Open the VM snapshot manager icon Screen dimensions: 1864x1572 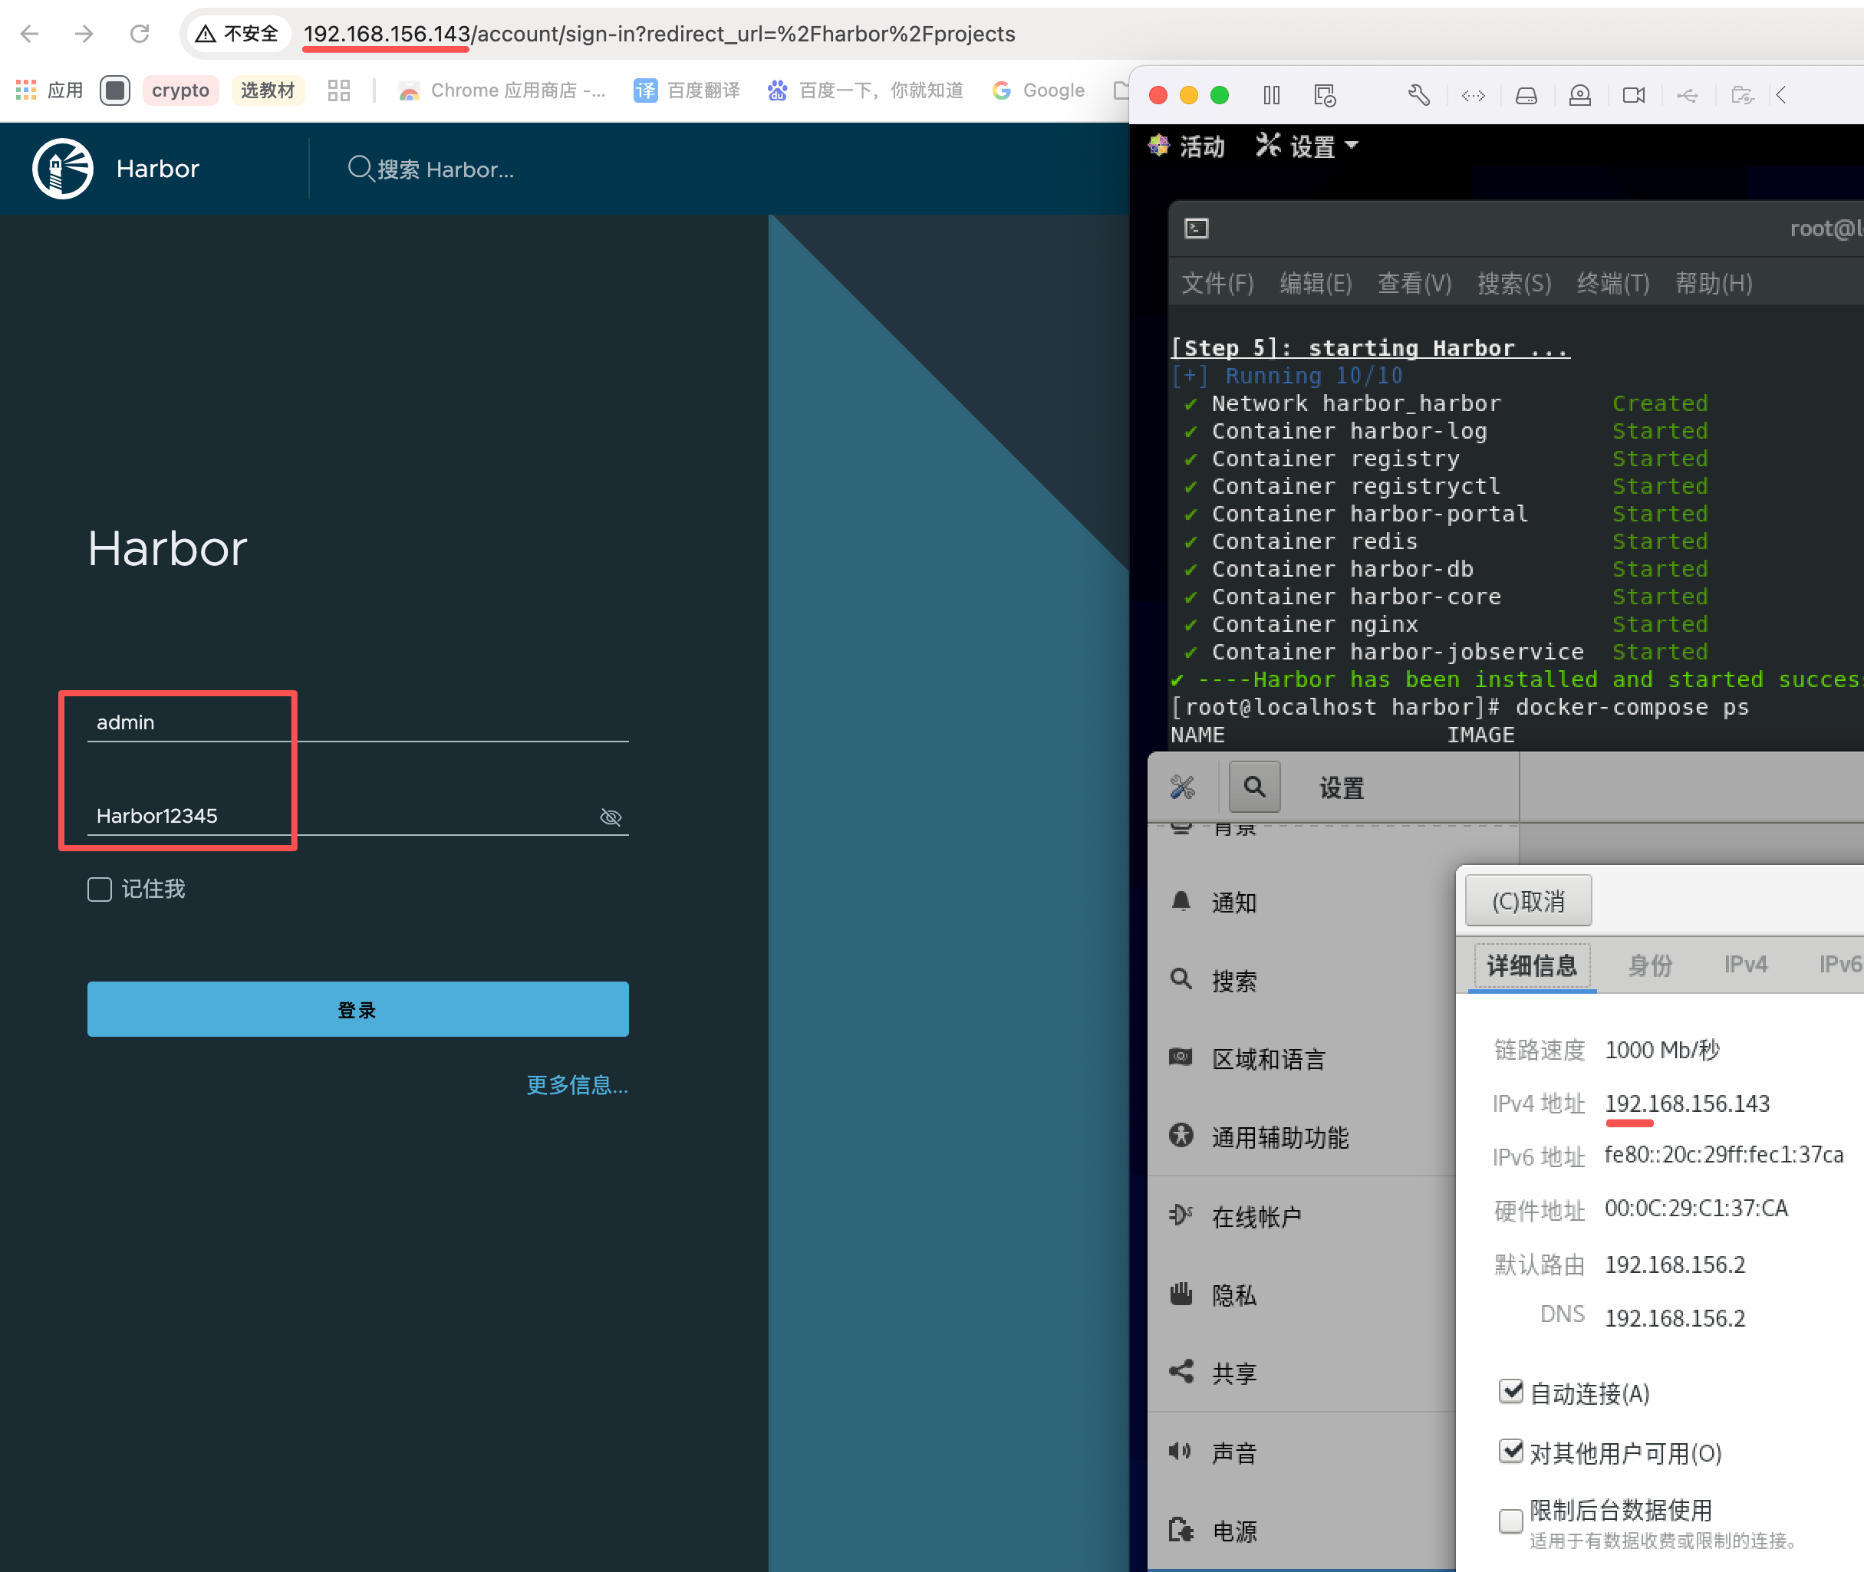coord(1325,95)
